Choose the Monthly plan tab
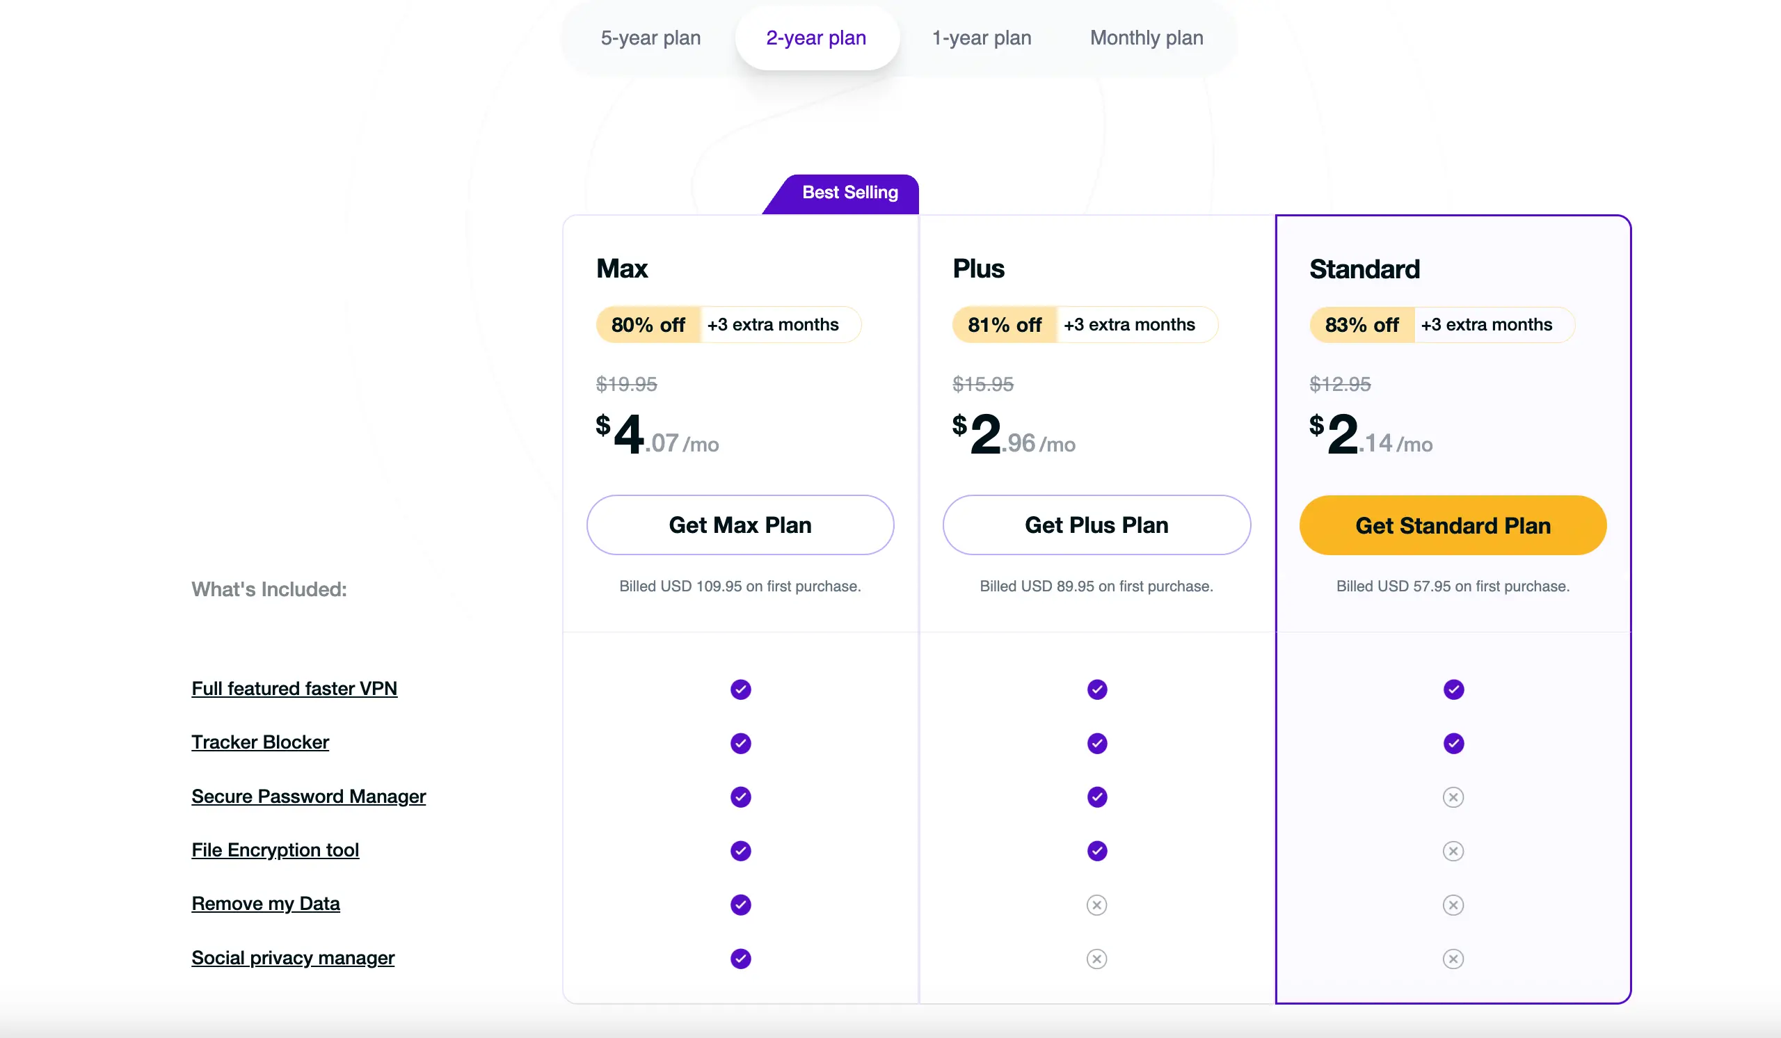1781x1038 pixels. point(1147,38)
